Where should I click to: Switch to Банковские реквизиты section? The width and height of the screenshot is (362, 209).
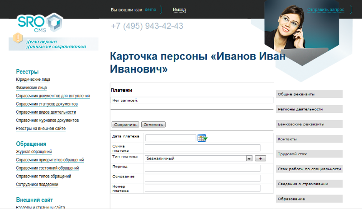(x=309, y=124)
